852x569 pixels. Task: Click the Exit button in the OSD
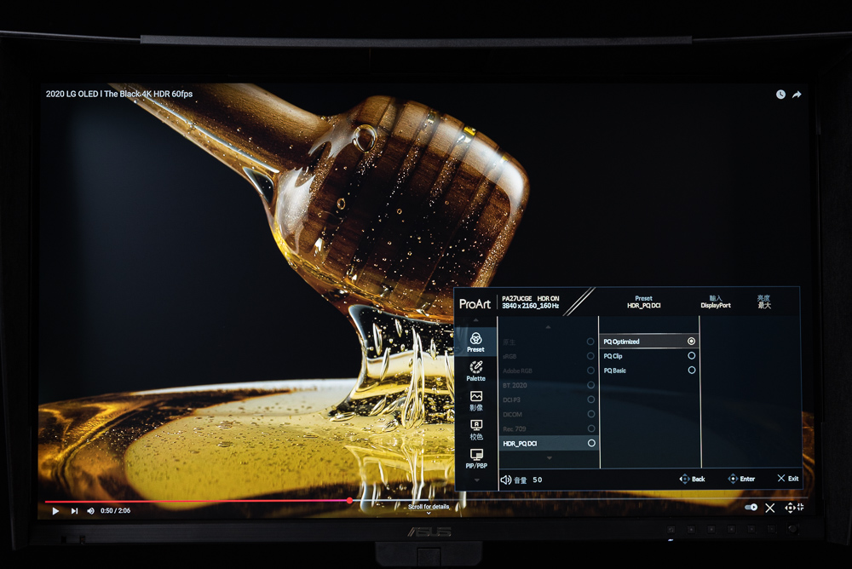[x=788, y=478]
